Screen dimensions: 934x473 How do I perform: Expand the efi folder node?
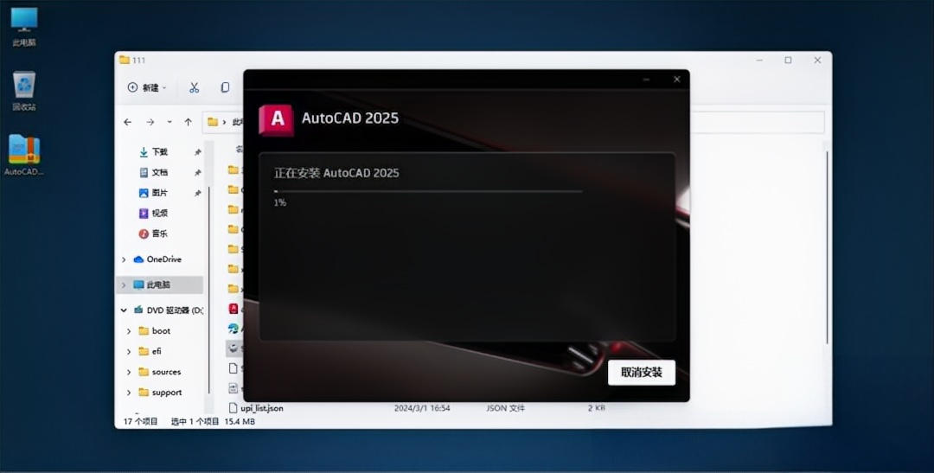129,352
